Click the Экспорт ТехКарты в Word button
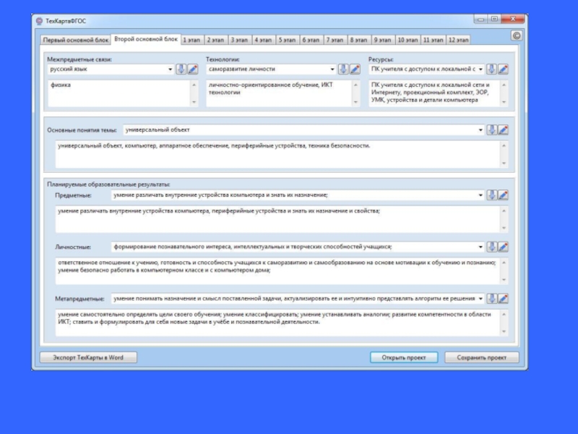Screen dimensions: 578x434 88,357
